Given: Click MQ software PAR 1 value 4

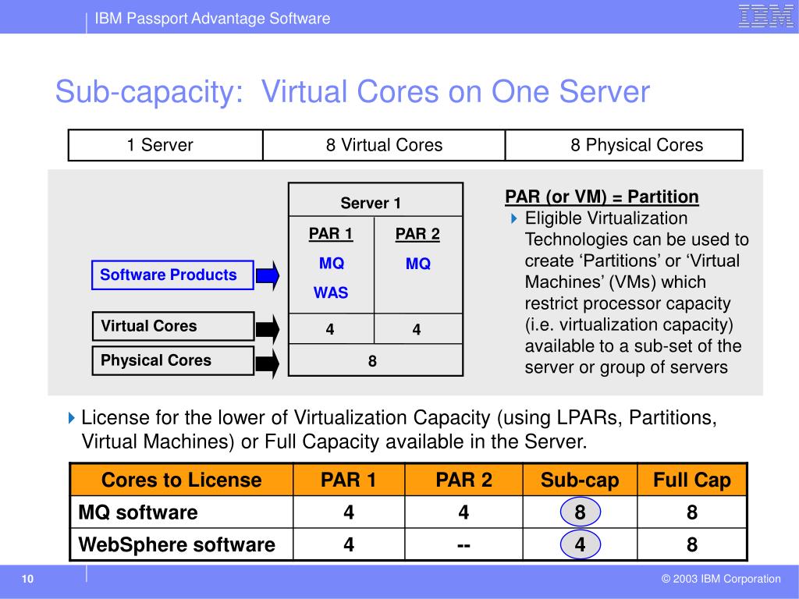Looking at the screenshot, I should (x=349, y=512).
